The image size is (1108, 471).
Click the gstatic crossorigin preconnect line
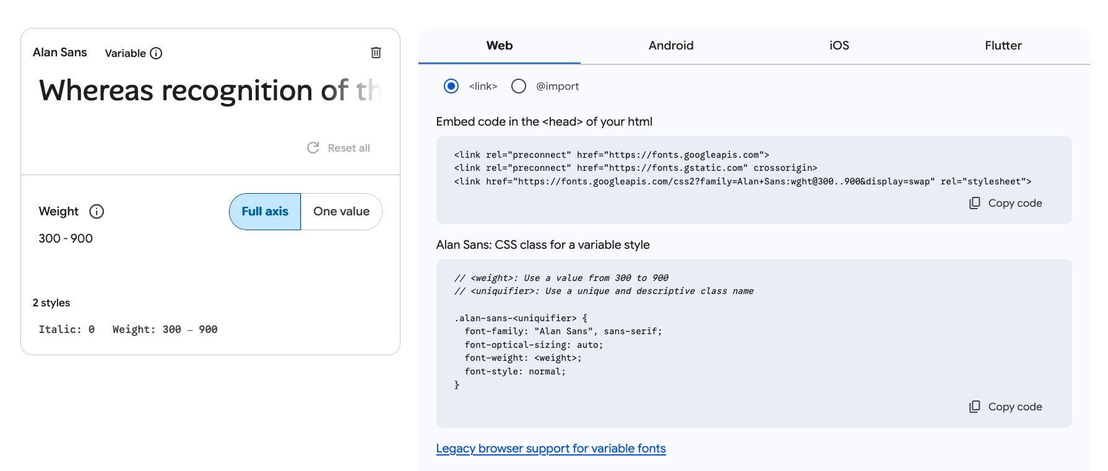[x=636, y=168]
